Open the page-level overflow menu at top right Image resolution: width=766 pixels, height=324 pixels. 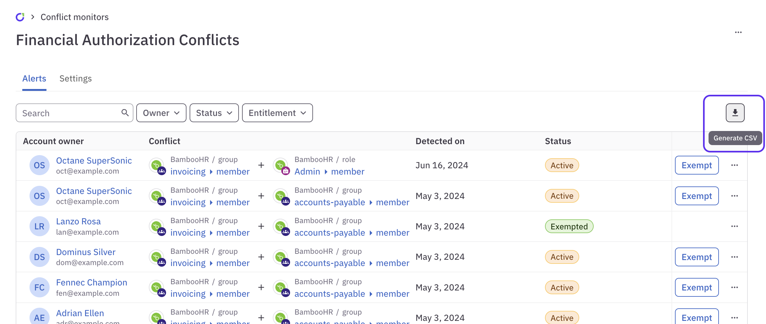click(x=738, y=32)
